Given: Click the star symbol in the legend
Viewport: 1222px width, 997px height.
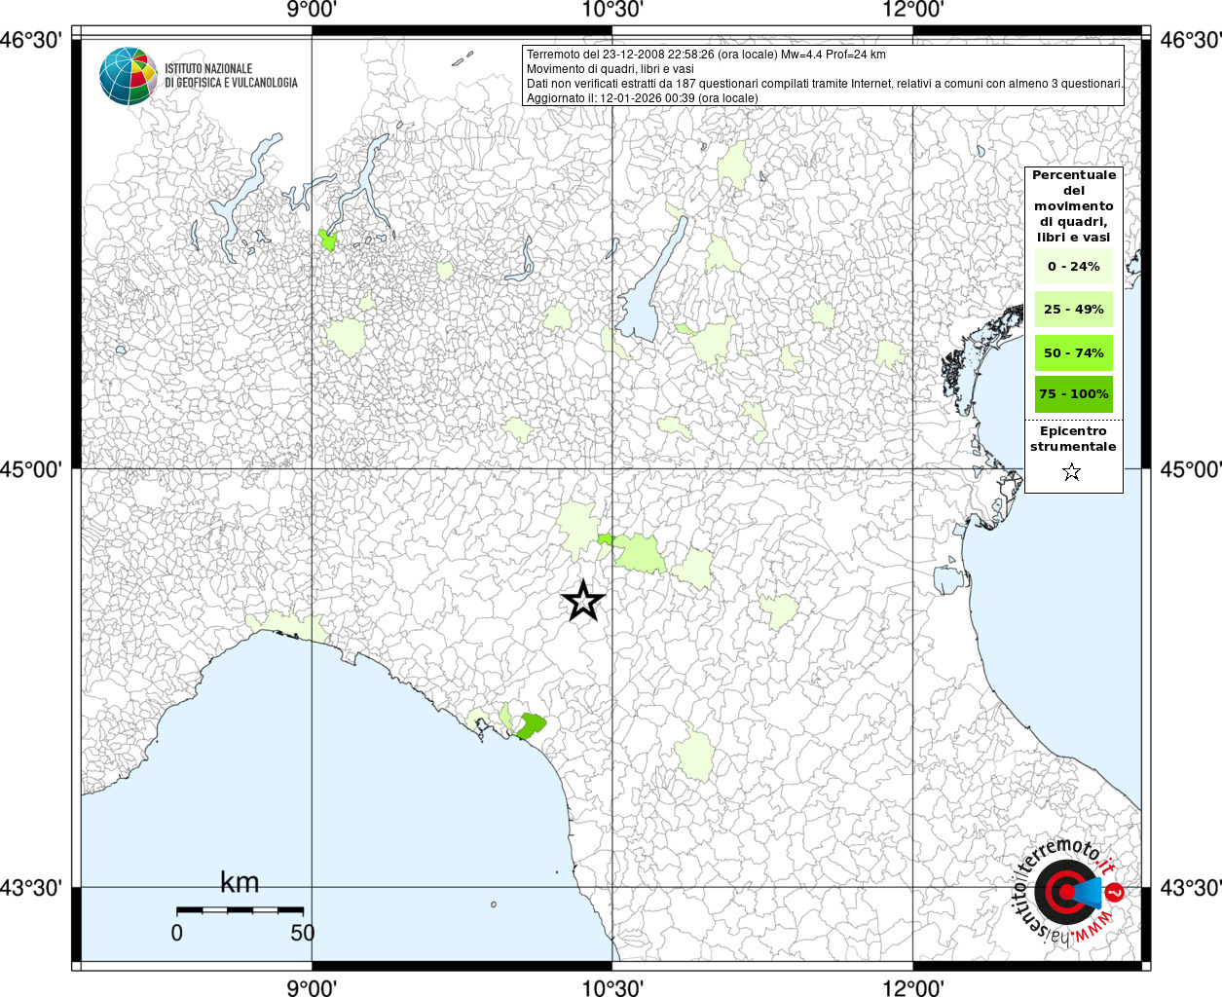Looking at the screenshot, I should [x=1072, y=472].
